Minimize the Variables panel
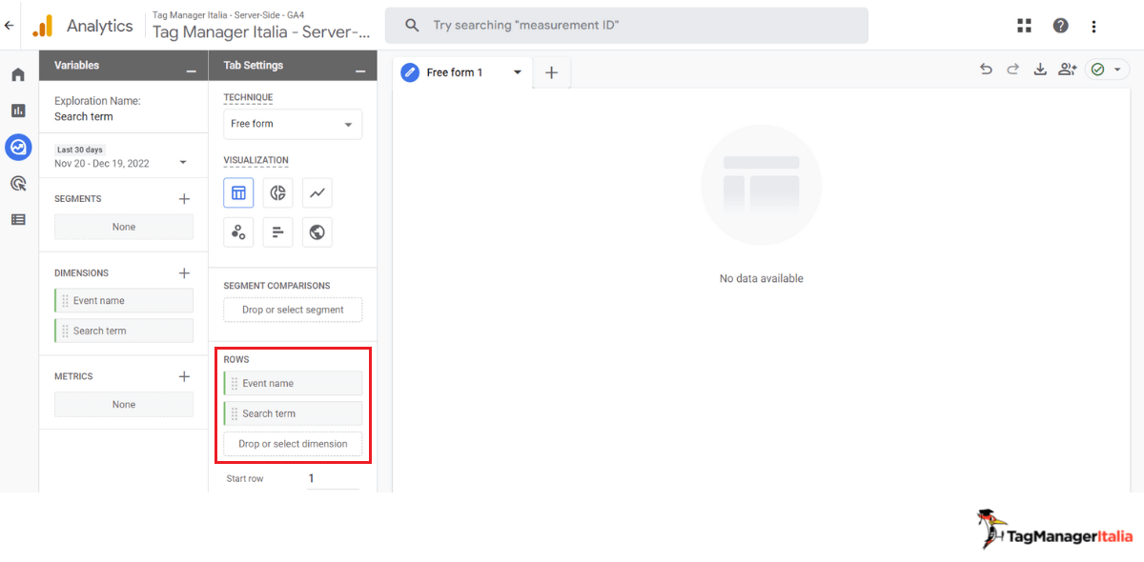1144x562 pixels. 191,69
